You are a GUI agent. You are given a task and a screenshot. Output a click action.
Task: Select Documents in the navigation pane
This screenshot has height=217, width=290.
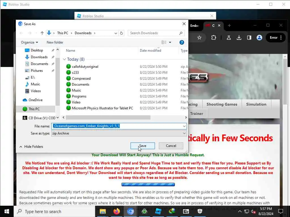coord(39,64)
